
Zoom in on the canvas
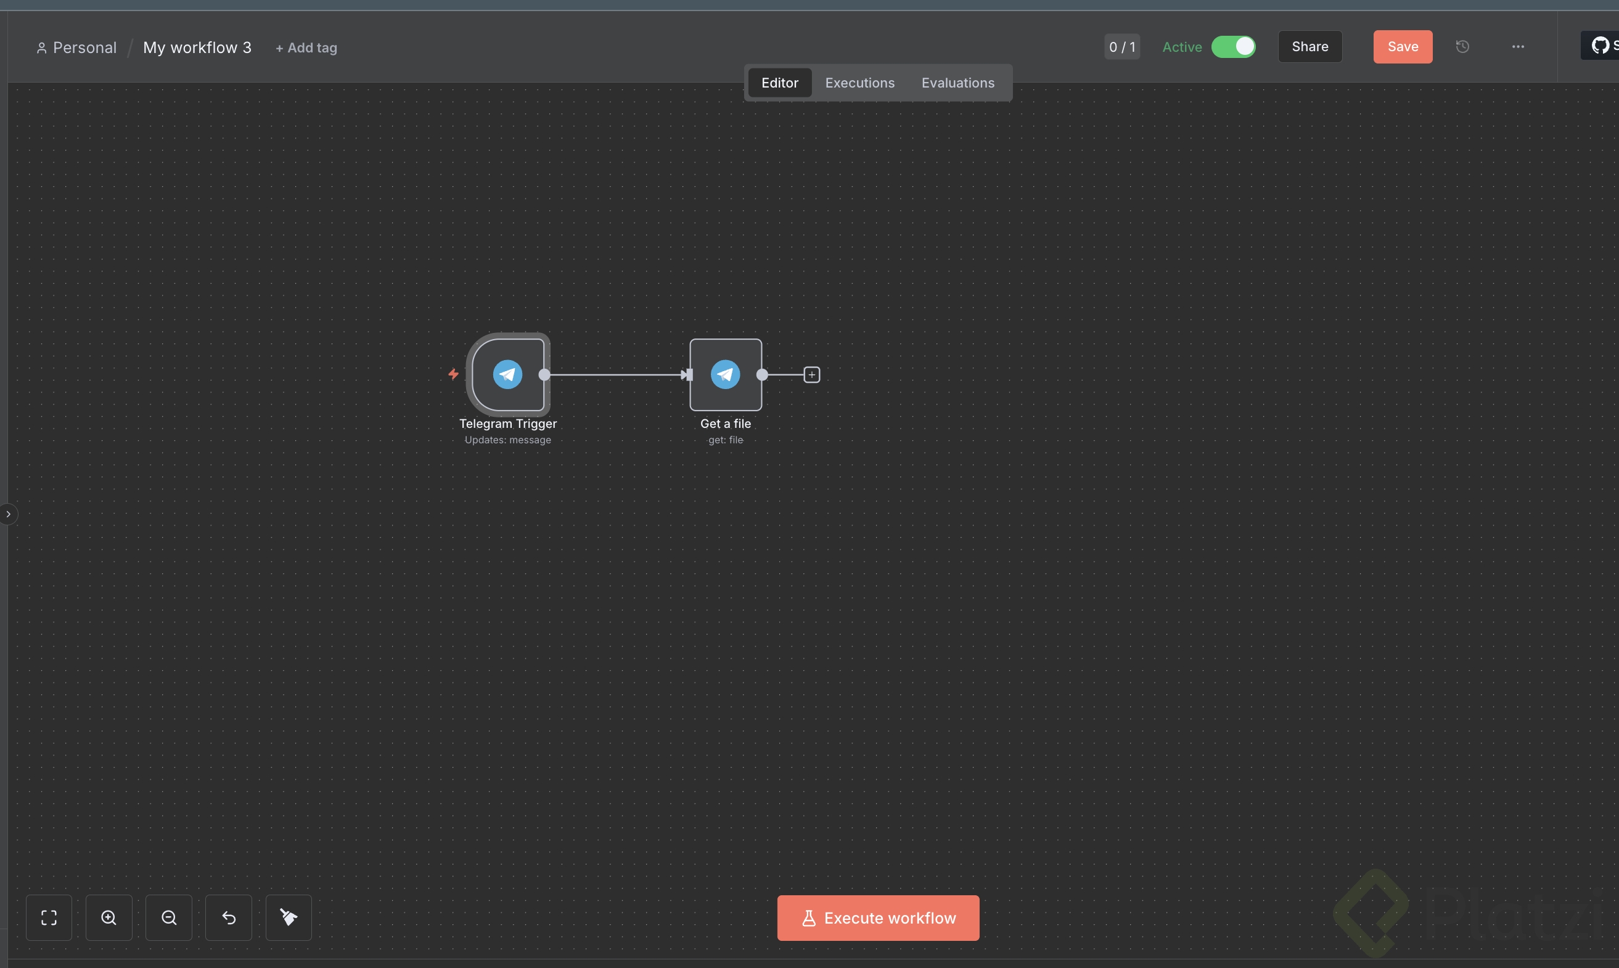109,918
